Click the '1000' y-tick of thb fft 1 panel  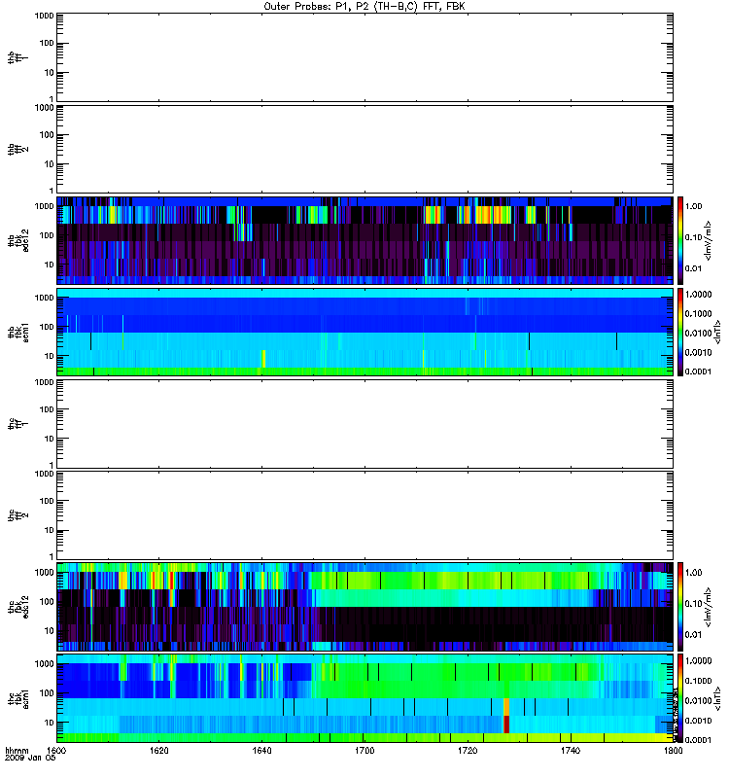44,16
